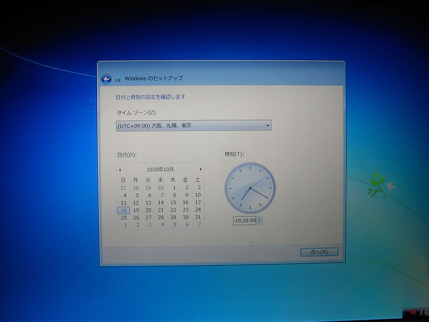Screen dimensions: 429x322
Task: Select October 25 in the calendar
Action: (123, 218)
